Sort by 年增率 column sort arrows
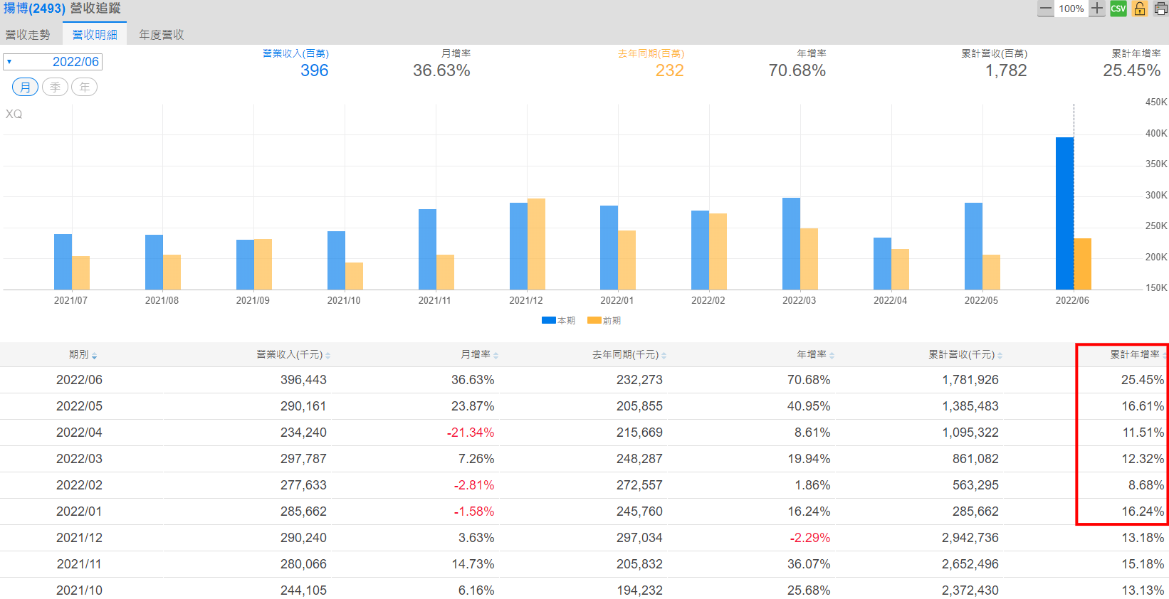Viewport: 1169px width, 599px height. point(832,355)
